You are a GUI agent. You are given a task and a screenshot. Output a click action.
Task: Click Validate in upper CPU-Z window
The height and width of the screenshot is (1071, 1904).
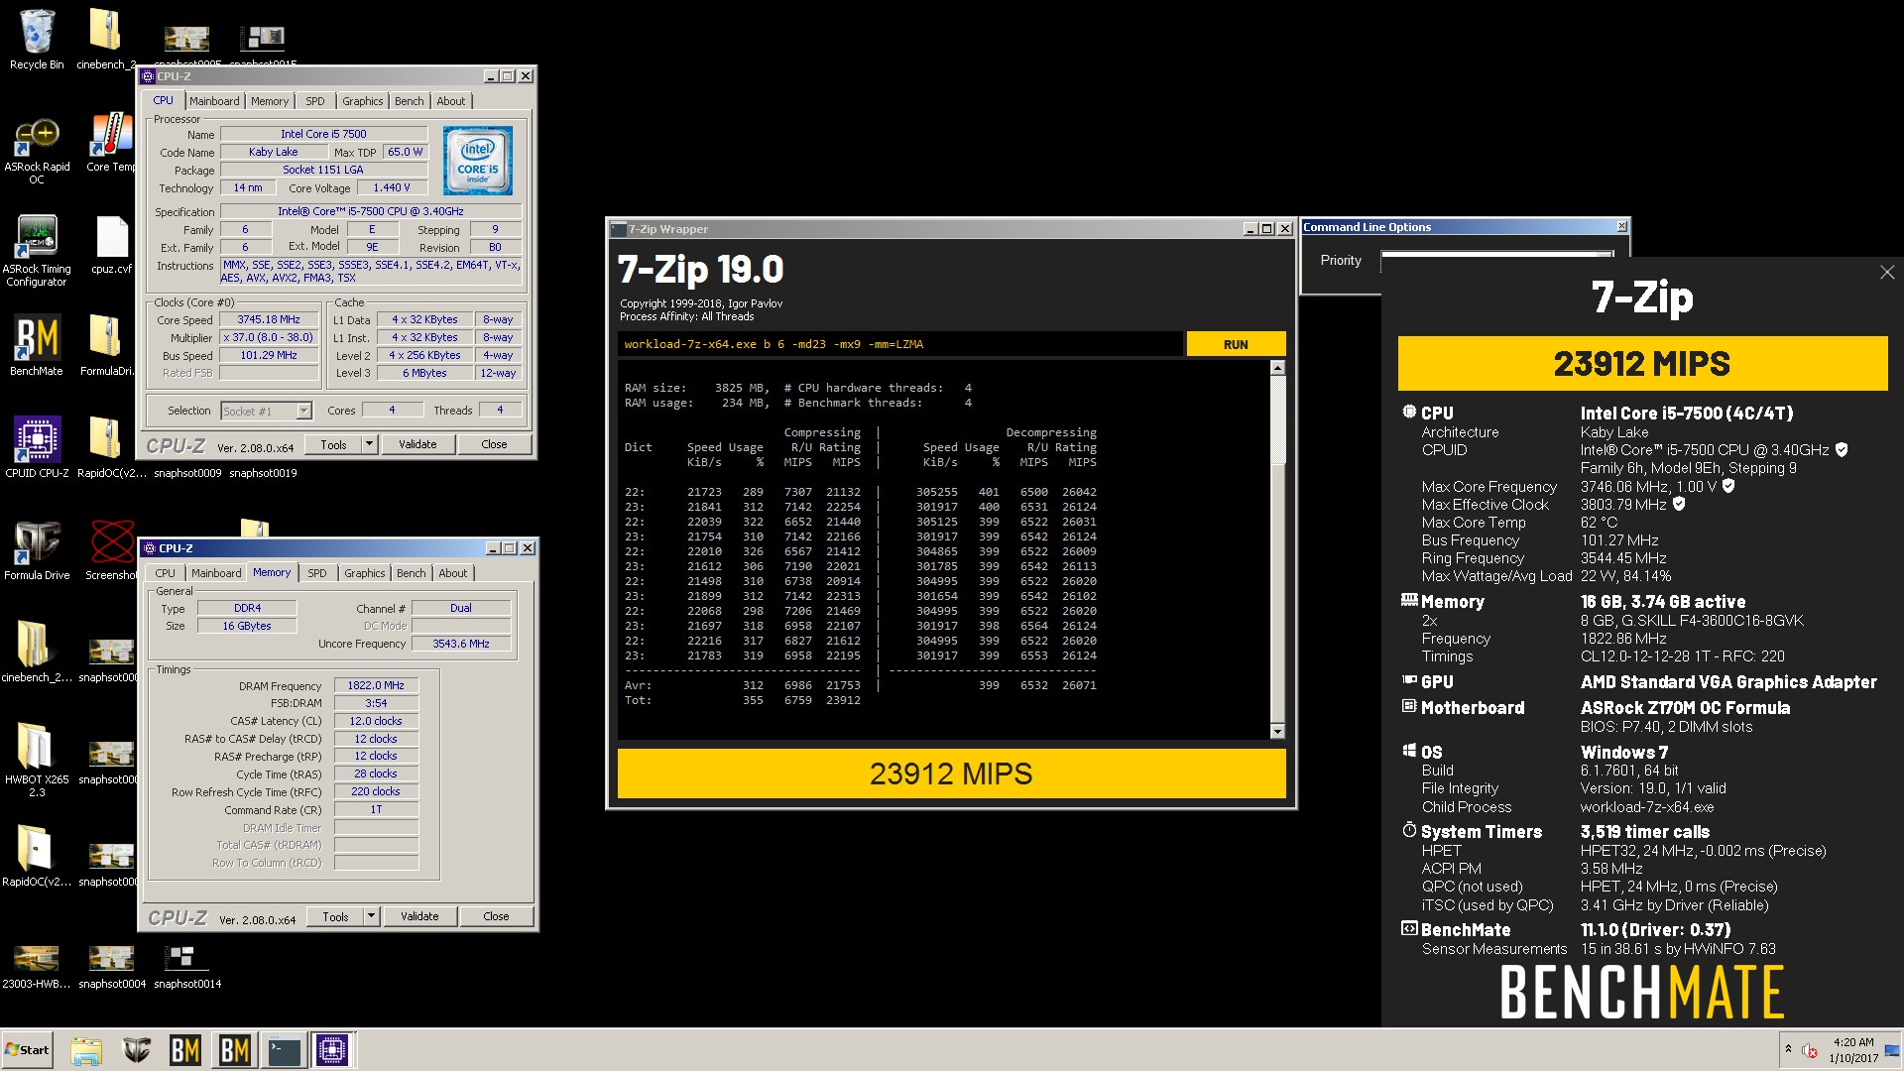click(417, 444)
